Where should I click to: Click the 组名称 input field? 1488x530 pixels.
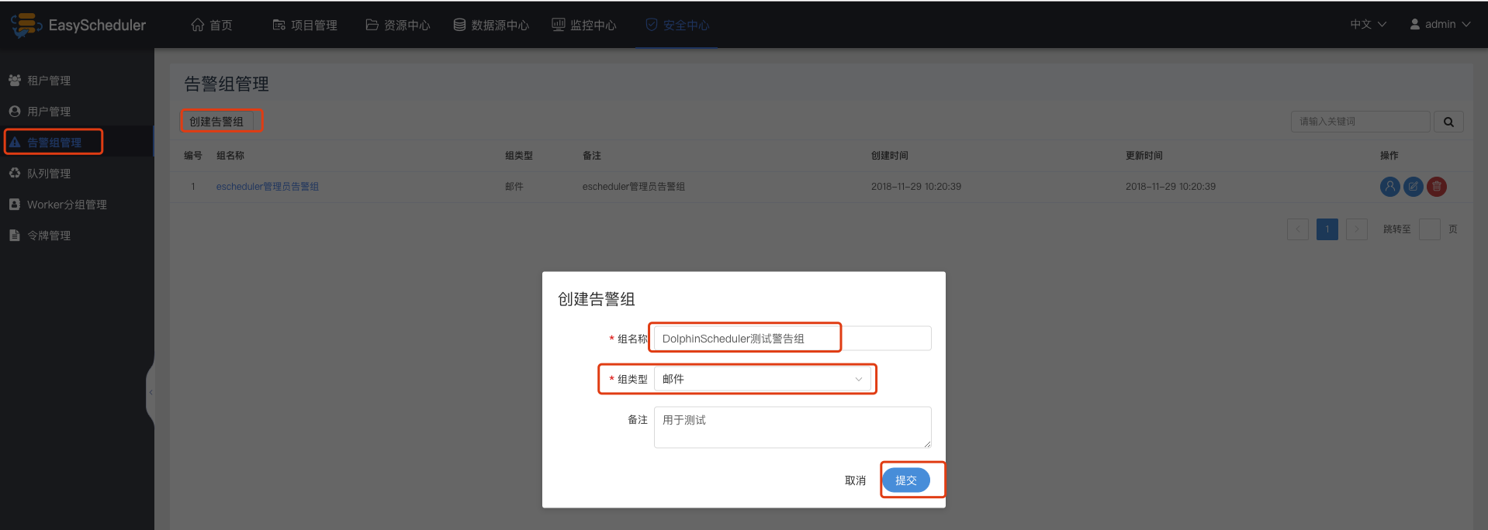tap(793, 339)
